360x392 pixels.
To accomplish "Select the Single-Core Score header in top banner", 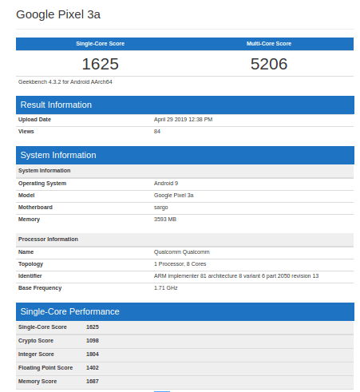I will [101, 44].
